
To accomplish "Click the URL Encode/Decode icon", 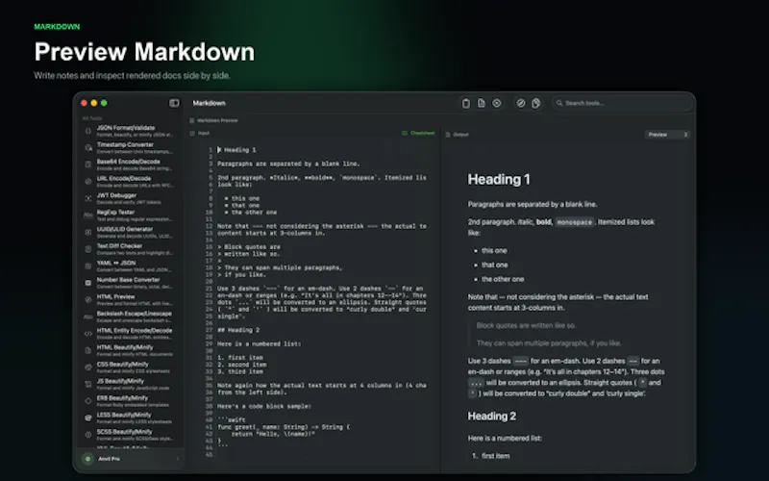I will (x=88, y=182).
